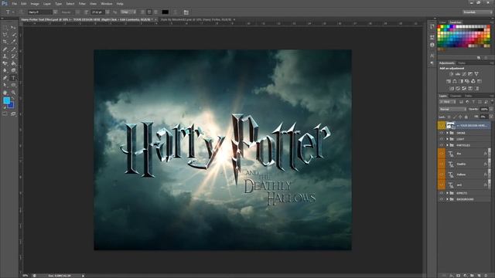The image size is (495, 278).
Task: Click the cyan foreground color swatch
Action: tap(6, 100)
